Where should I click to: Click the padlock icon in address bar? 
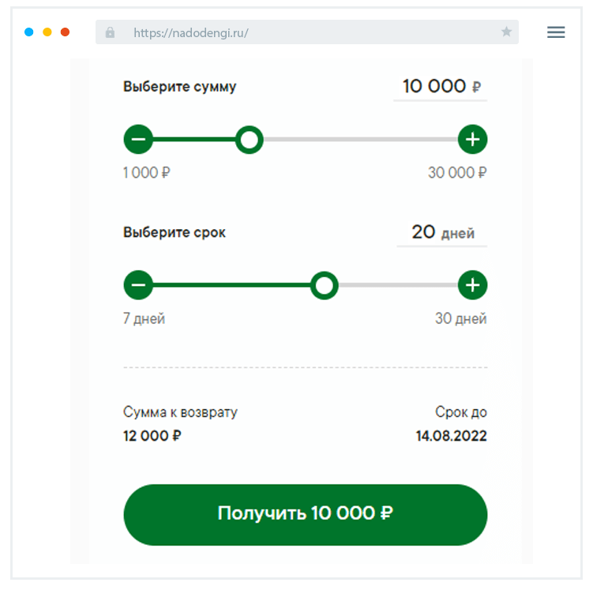[x=110, y=32]
